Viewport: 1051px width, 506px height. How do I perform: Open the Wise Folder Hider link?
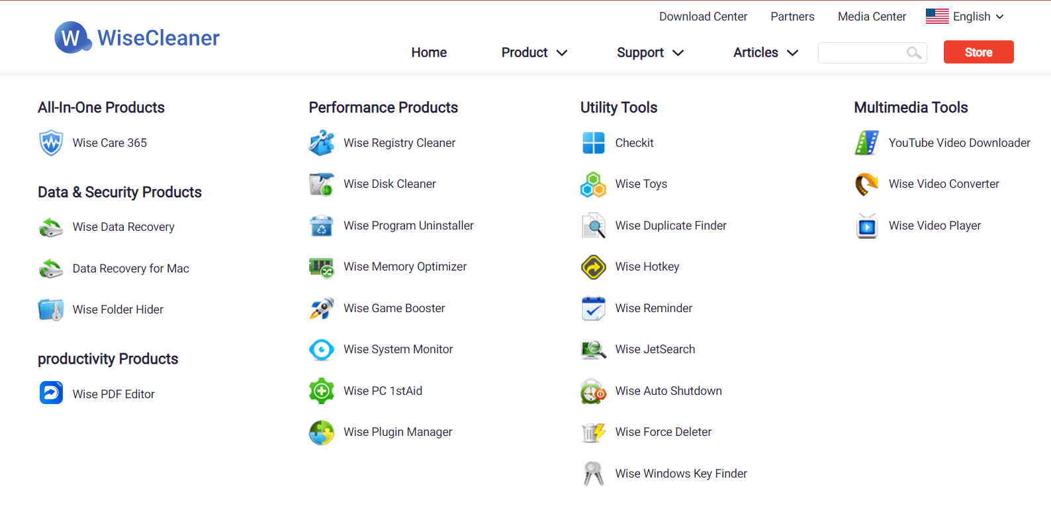[118, 310]
